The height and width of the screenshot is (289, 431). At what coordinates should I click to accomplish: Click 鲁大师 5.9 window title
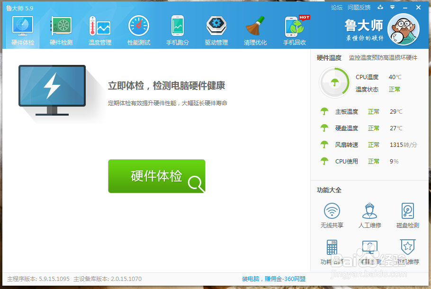pyautogui.click(x=19, y=8)
